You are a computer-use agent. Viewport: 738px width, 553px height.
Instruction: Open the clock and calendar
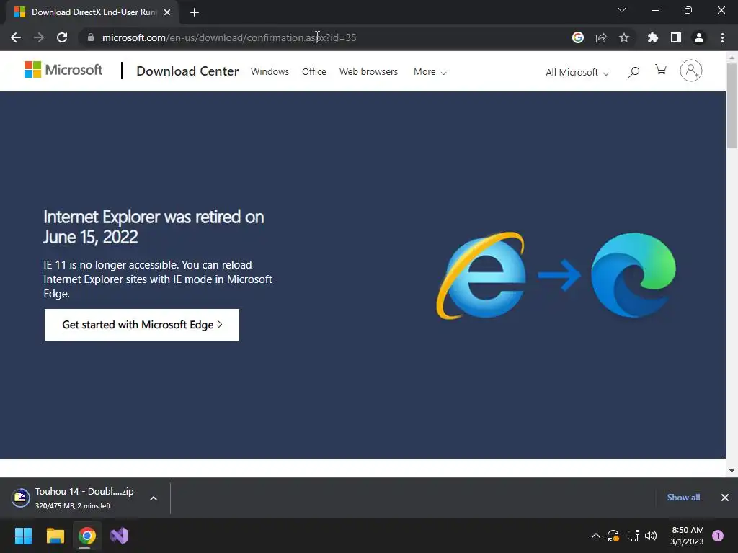pos(687,536)
